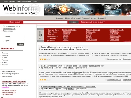Click 'Obama Admin' ad link
Screen dimensions: 131x98
coord(114,40)
